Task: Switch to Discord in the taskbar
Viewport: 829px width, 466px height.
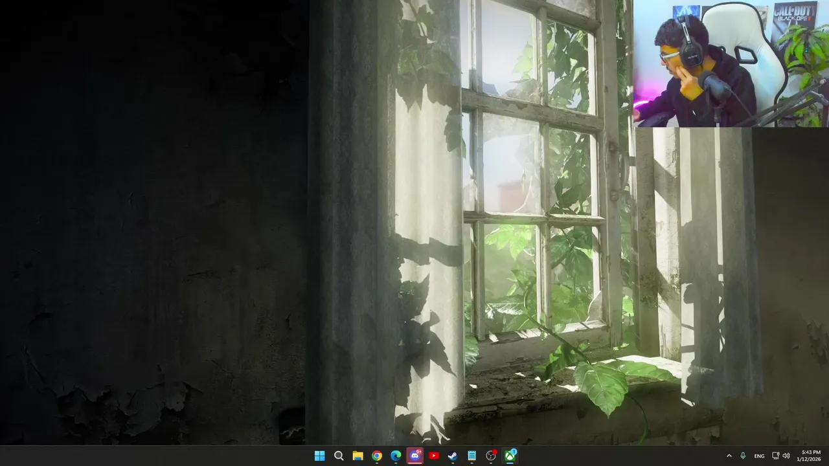Action: [415, 456]
